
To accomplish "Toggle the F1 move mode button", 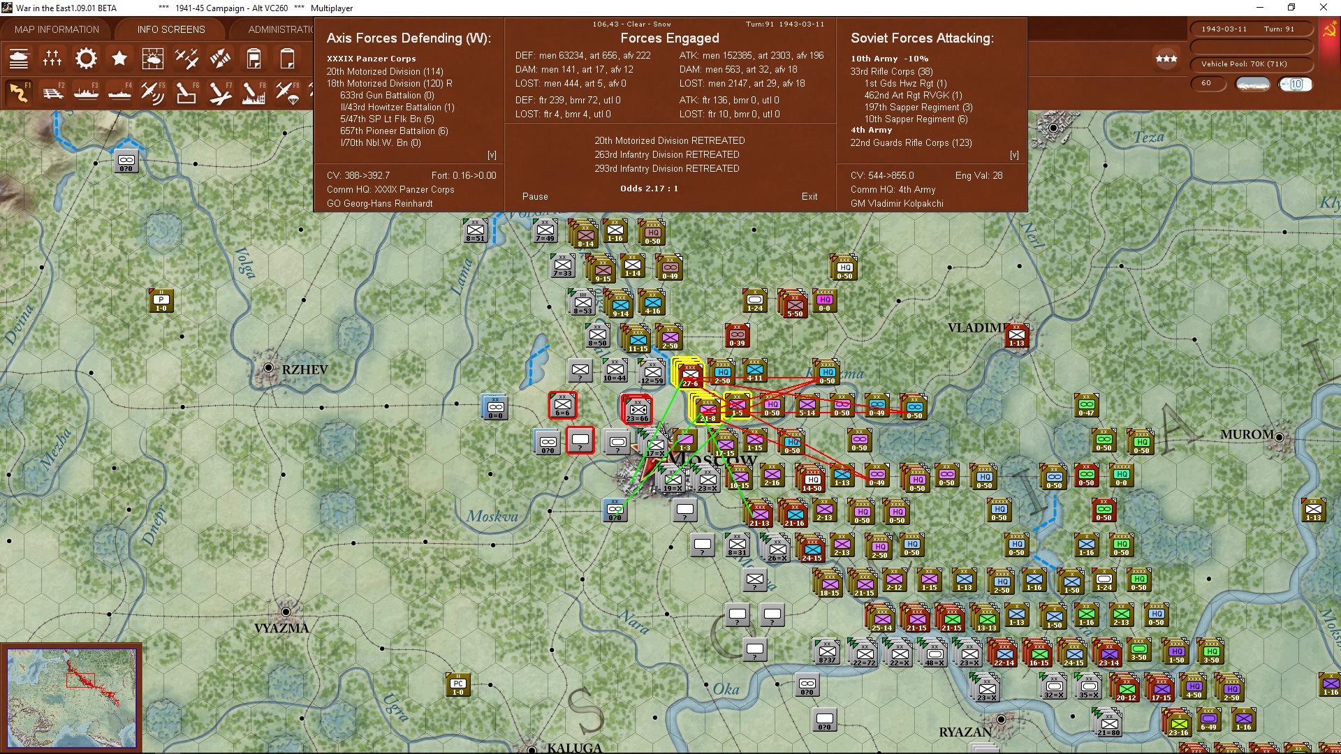I will pyautogui.click(x=19, y=92).
